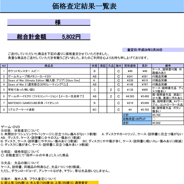
Task: Click the 買取価格 column header
Action: (130, 66)
